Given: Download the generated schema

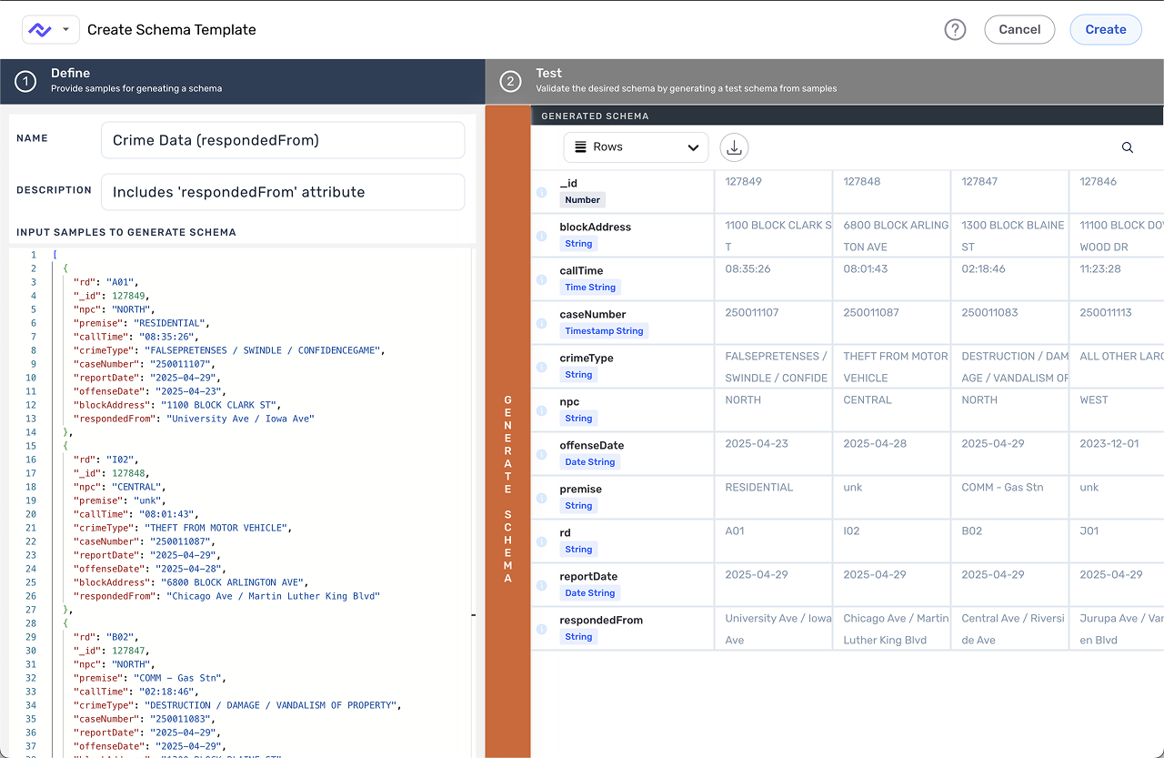Looking at the screenshot, I should [x=734, y=147].
